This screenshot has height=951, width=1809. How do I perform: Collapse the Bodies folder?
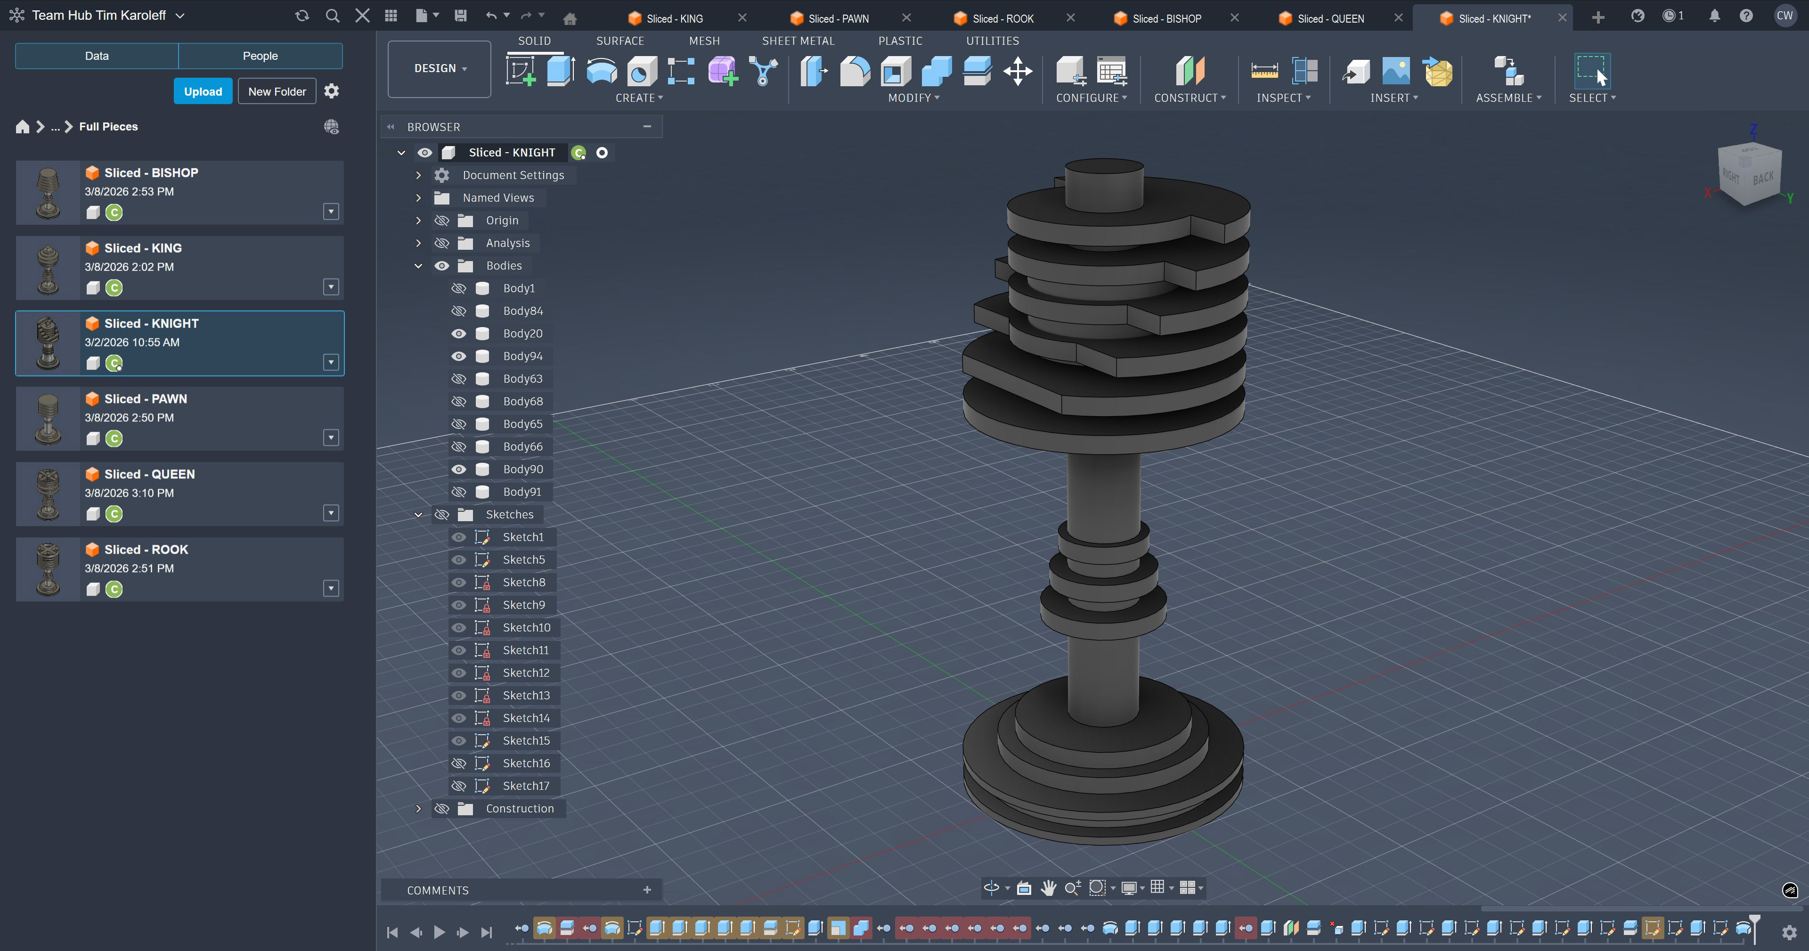418,265
